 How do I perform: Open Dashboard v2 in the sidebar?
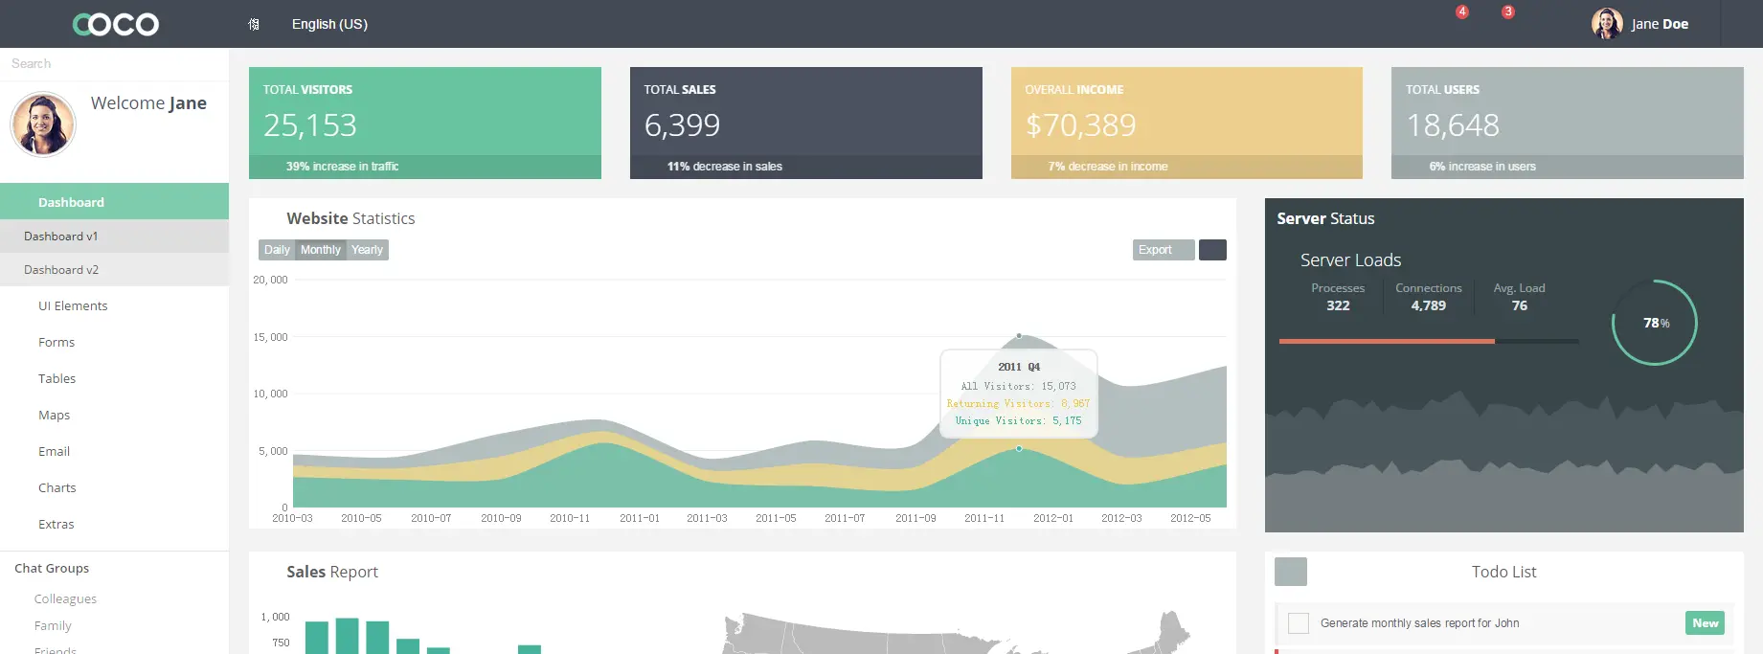tap(61, 270)
